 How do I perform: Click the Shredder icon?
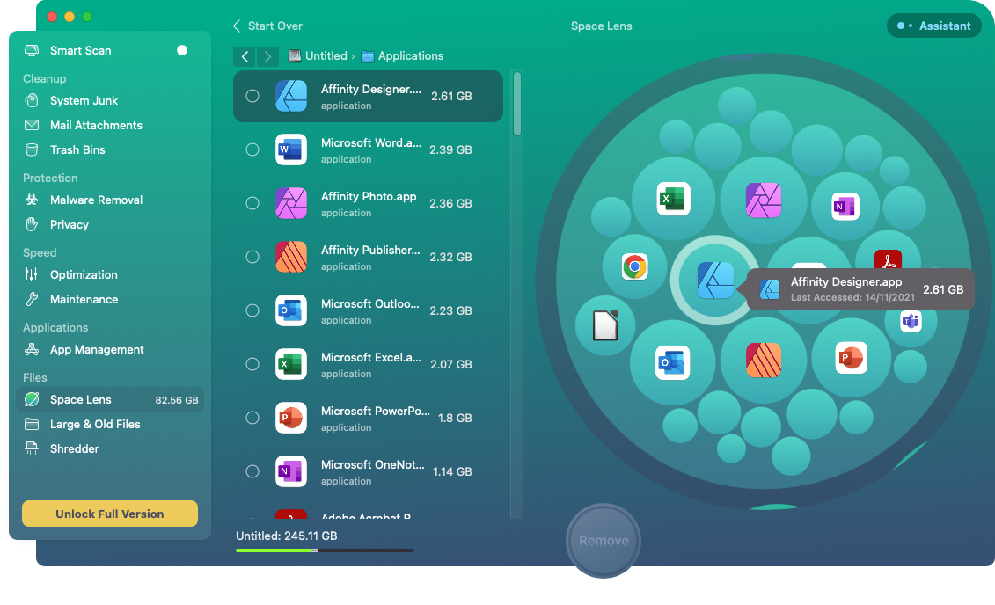pos(31,448)
